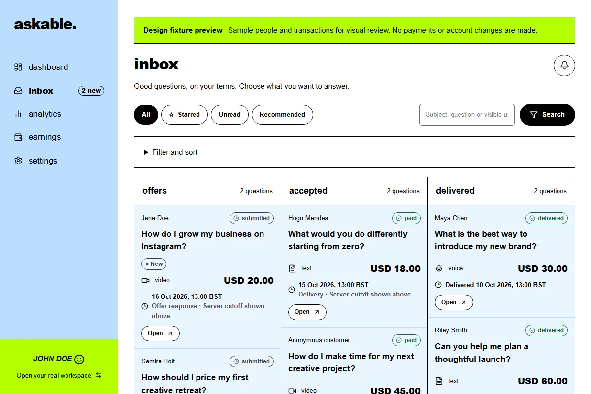Click the offers column heading

tap(155, 191)
